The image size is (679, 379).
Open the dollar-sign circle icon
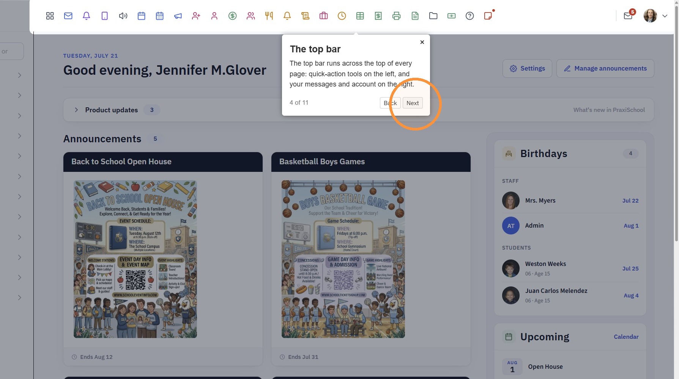[233, 16]
